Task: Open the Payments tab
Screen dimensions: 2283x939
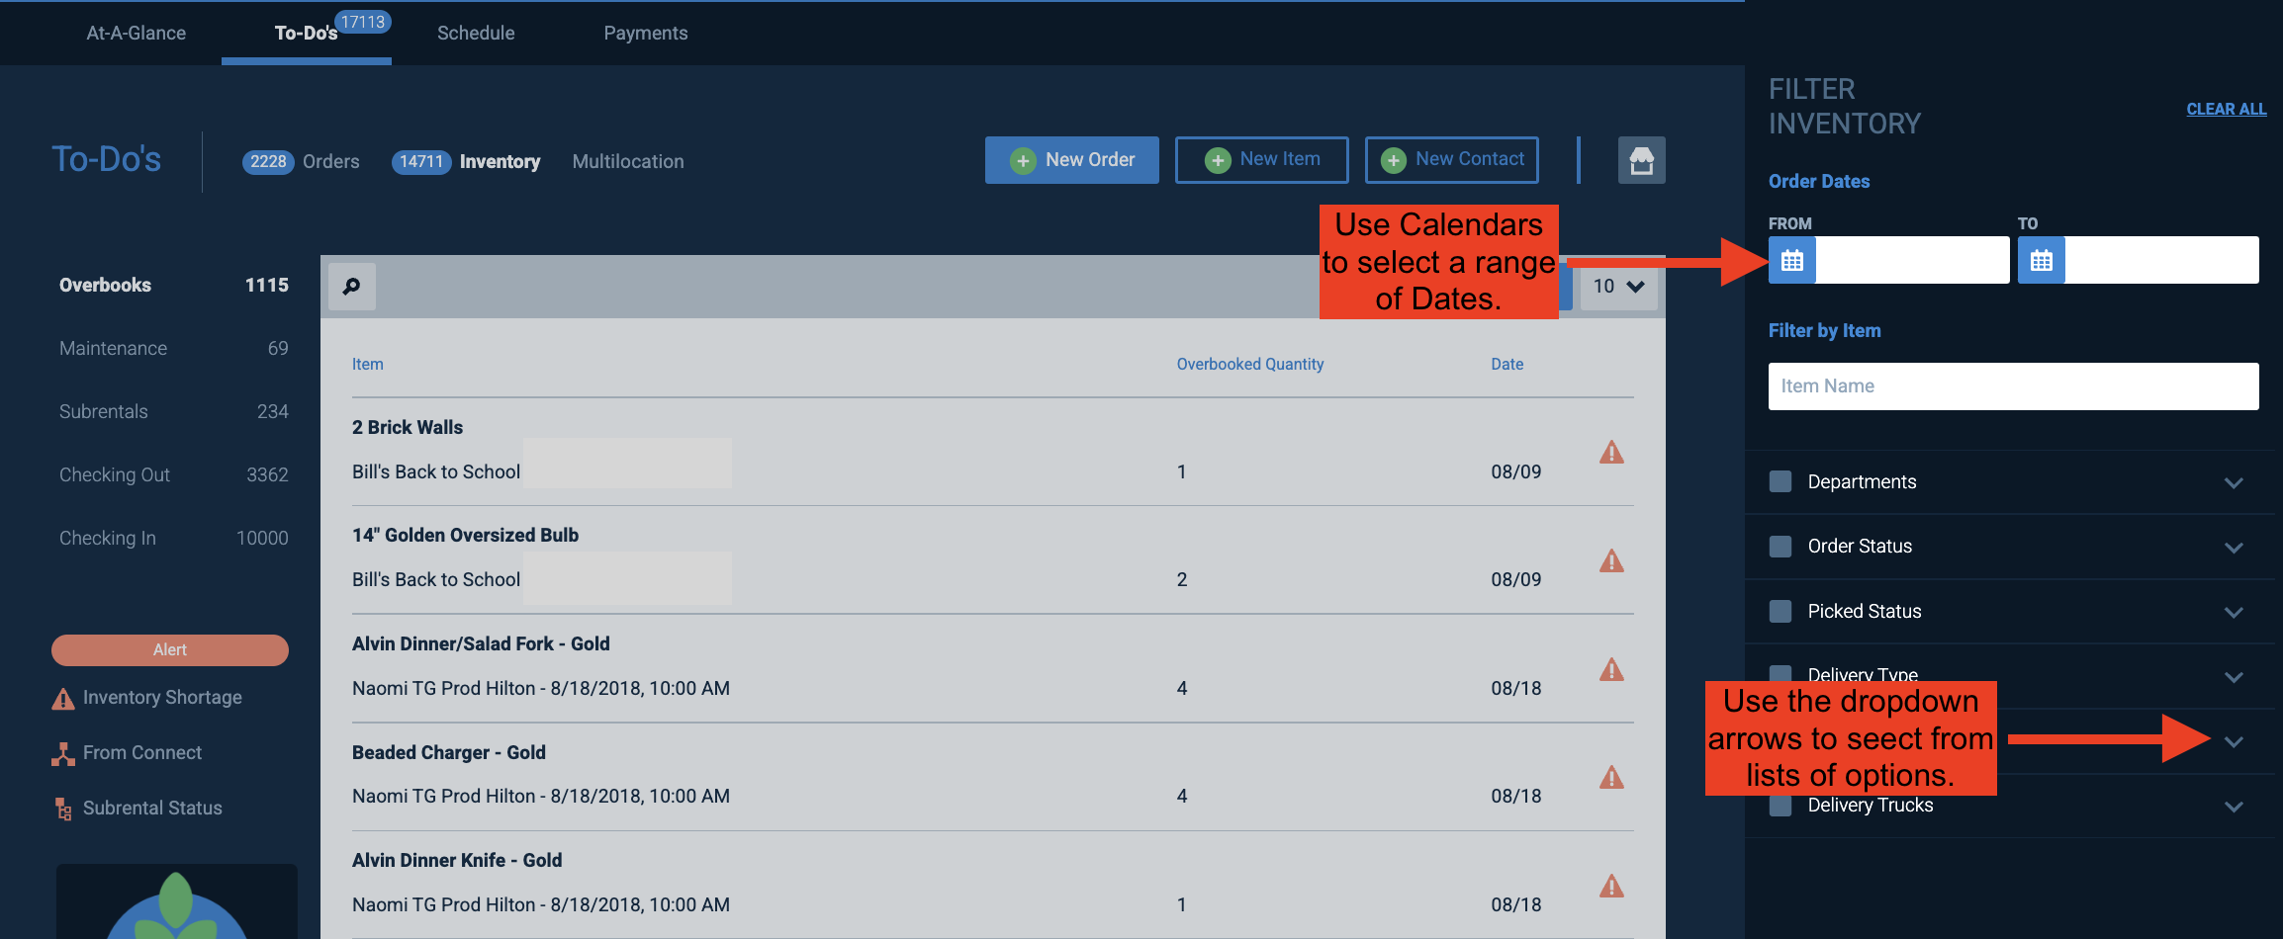Action: click(646, 33)
